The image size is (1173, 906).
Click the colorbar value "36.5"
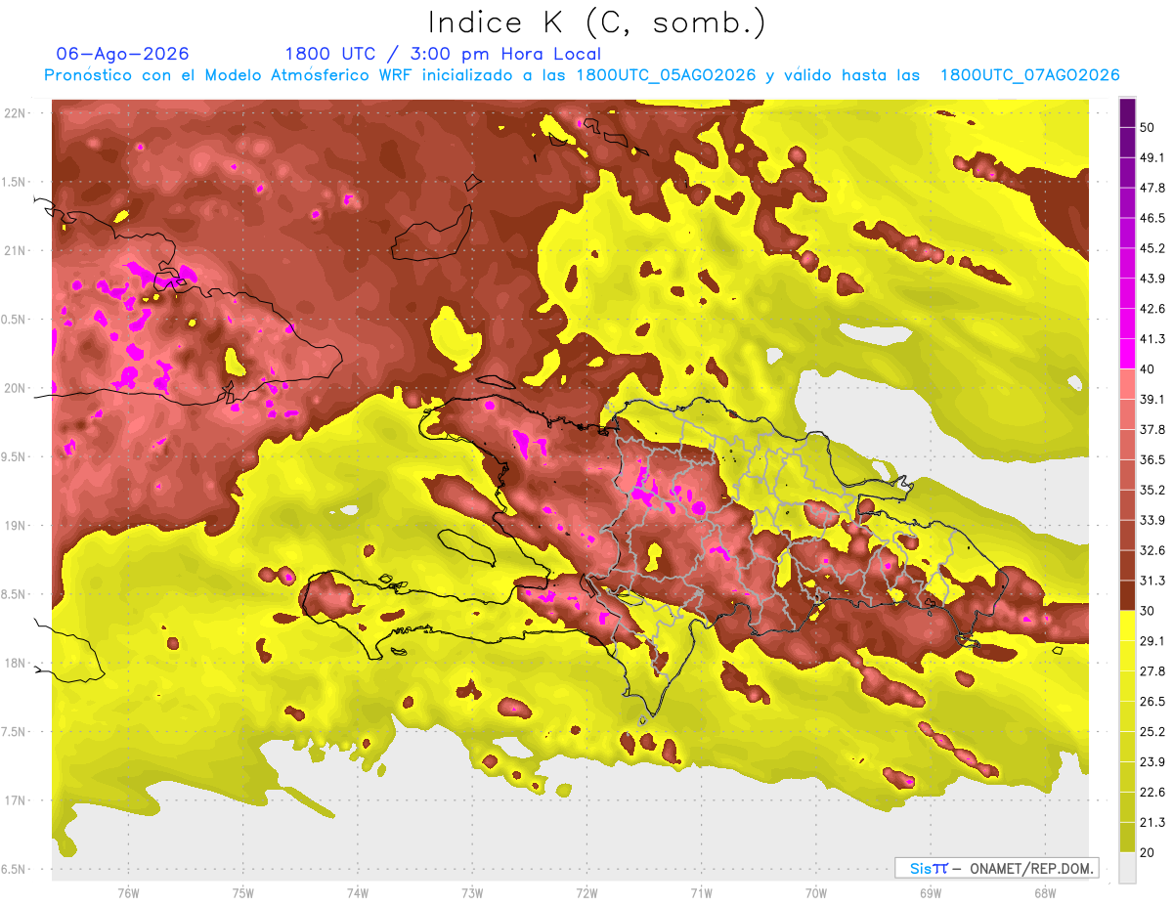pos(1151,459)
